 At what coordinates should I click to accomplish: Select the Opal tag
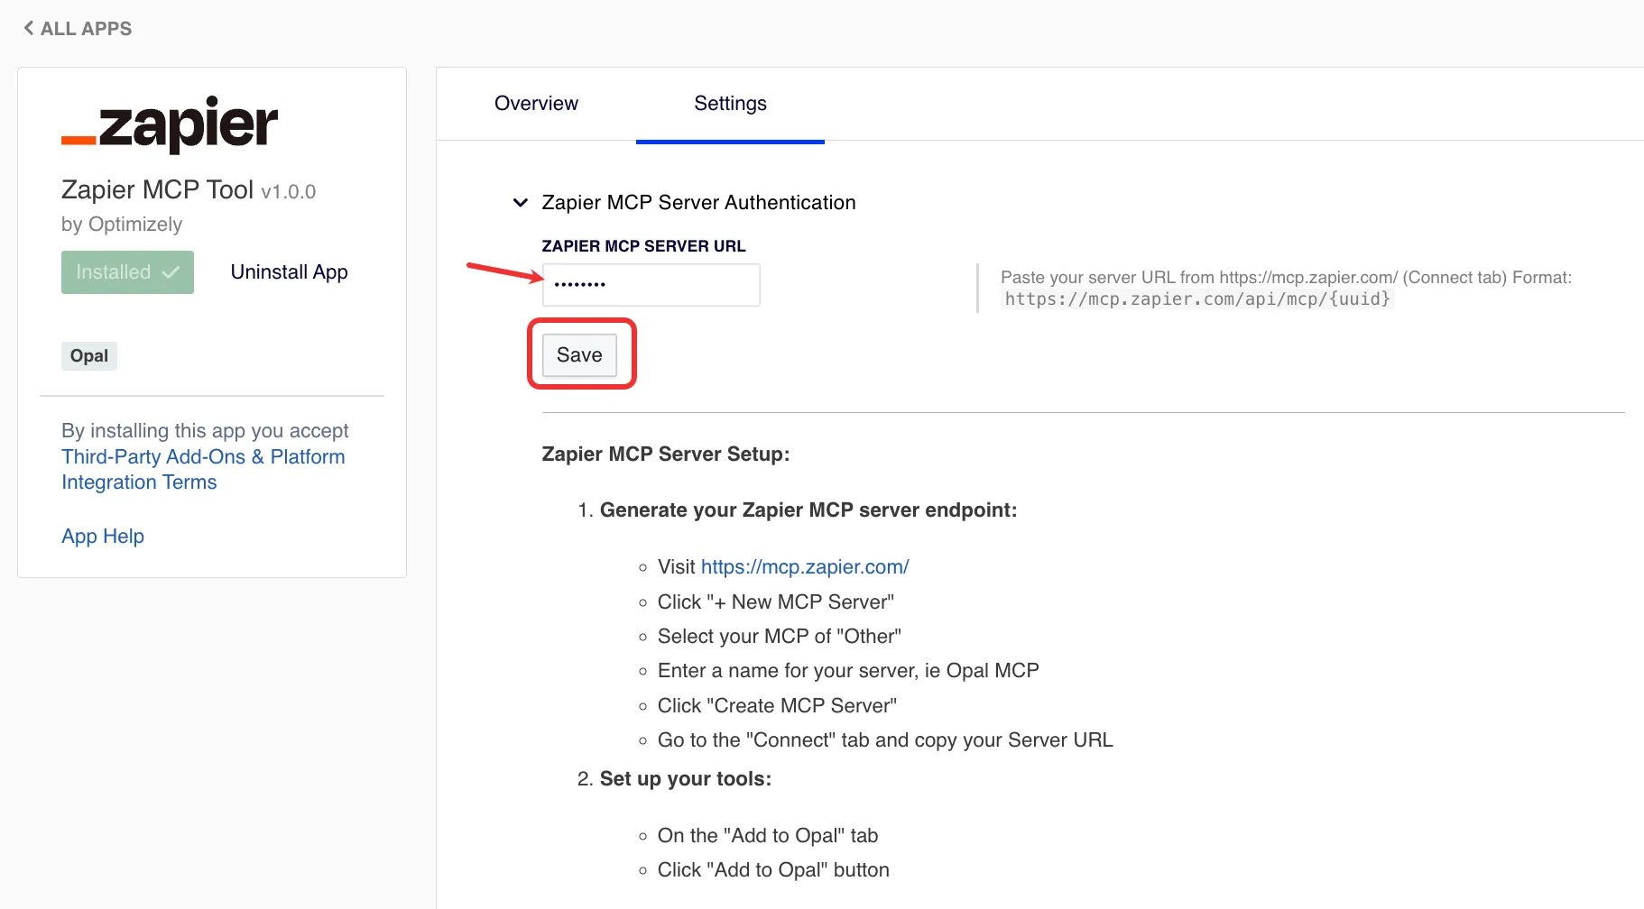(89, 356)
